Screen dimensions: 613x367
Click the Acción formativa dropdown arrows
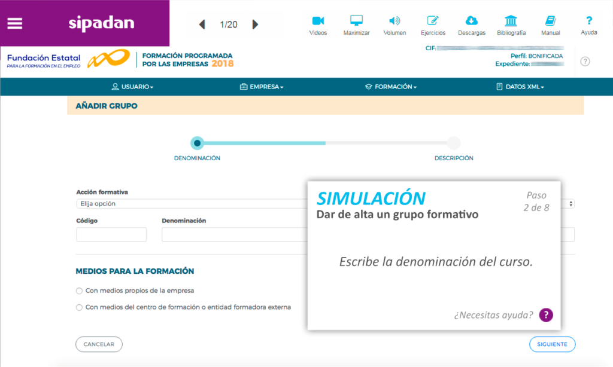pyautogui.click(x=570, y=204)
